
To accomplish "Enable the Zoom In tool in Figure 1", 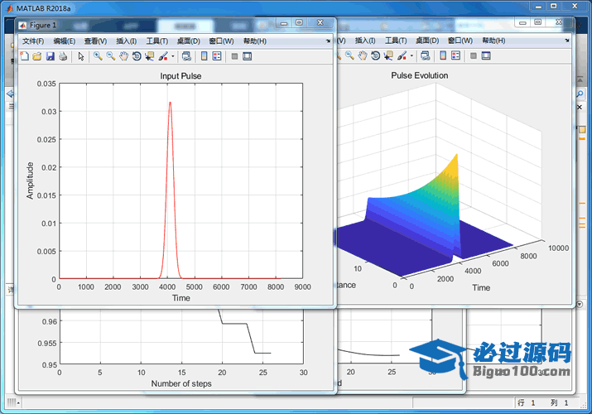I will tap(98, 56).
